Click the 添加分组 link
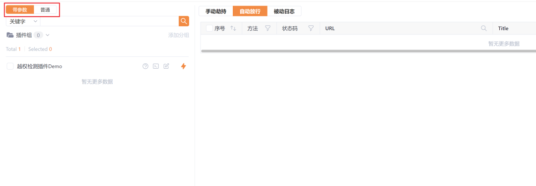Image resolution: width=536 pixels, height=186 pixels. coord(179,35)
